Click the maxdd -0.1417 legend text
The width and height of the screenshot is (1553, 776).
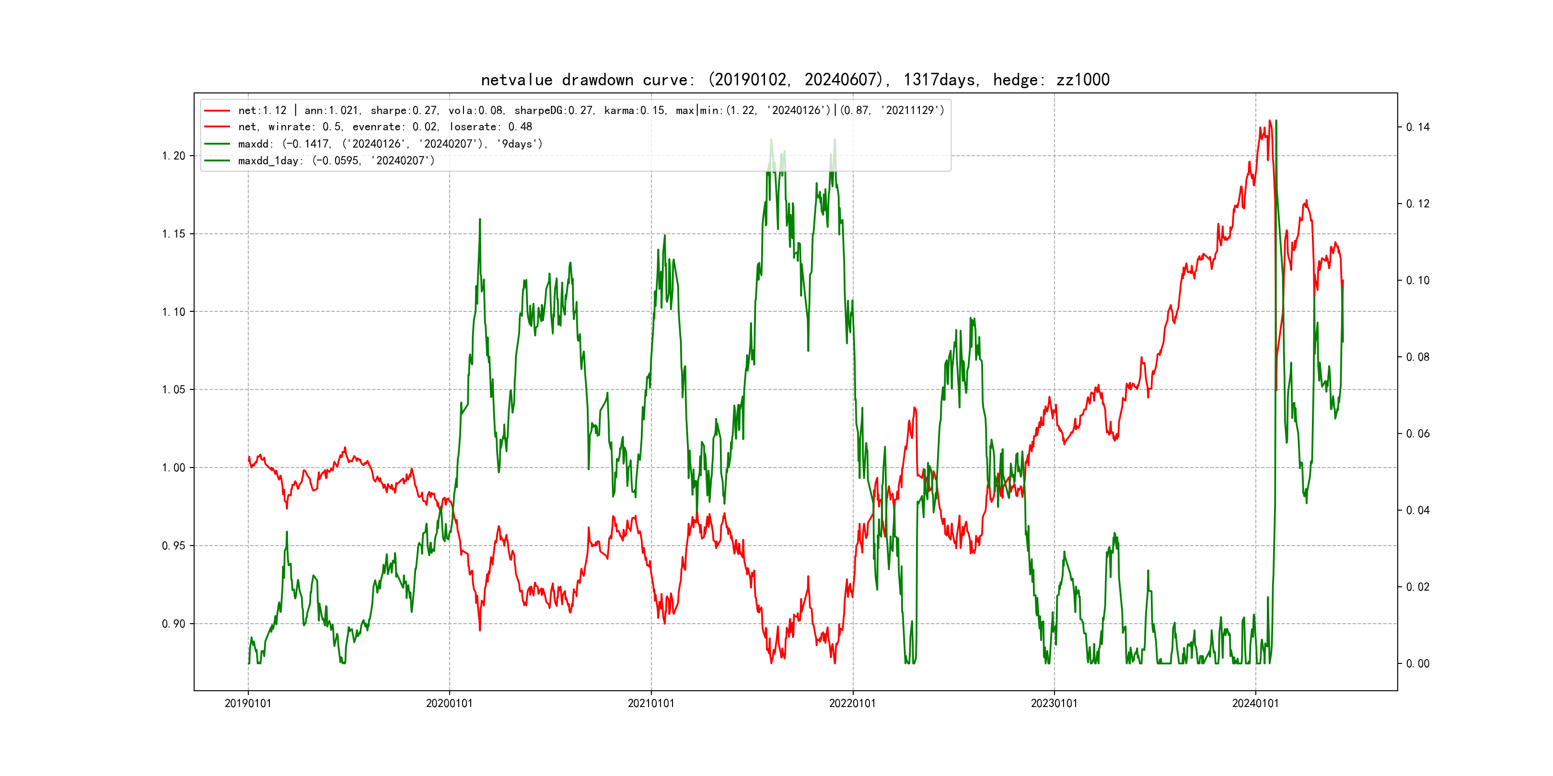tap(390, 143)
